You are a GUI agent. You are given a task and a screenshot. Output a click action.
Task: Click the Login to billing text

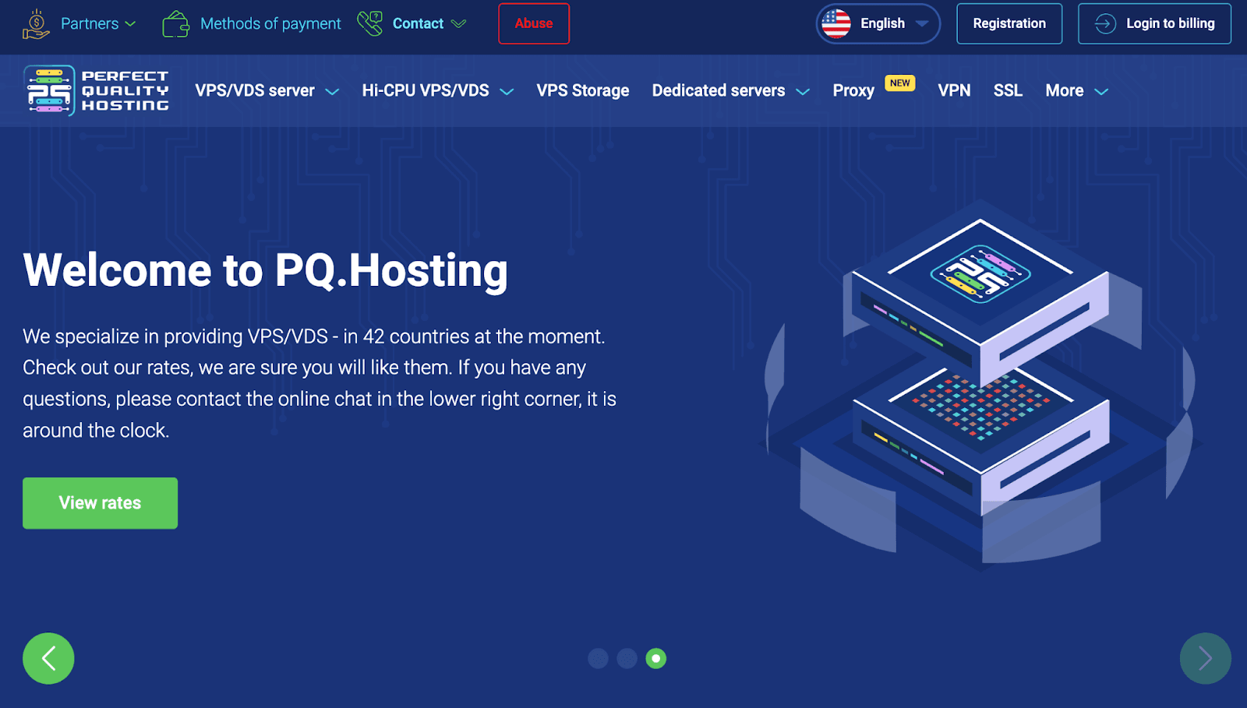tap(1170, 23)
